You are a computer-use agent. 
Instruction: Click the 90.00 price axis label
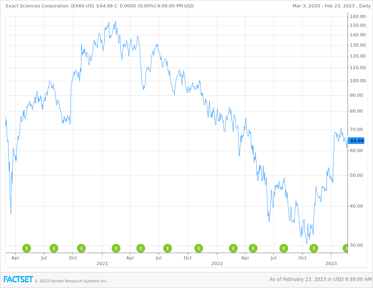coord(356,95)
